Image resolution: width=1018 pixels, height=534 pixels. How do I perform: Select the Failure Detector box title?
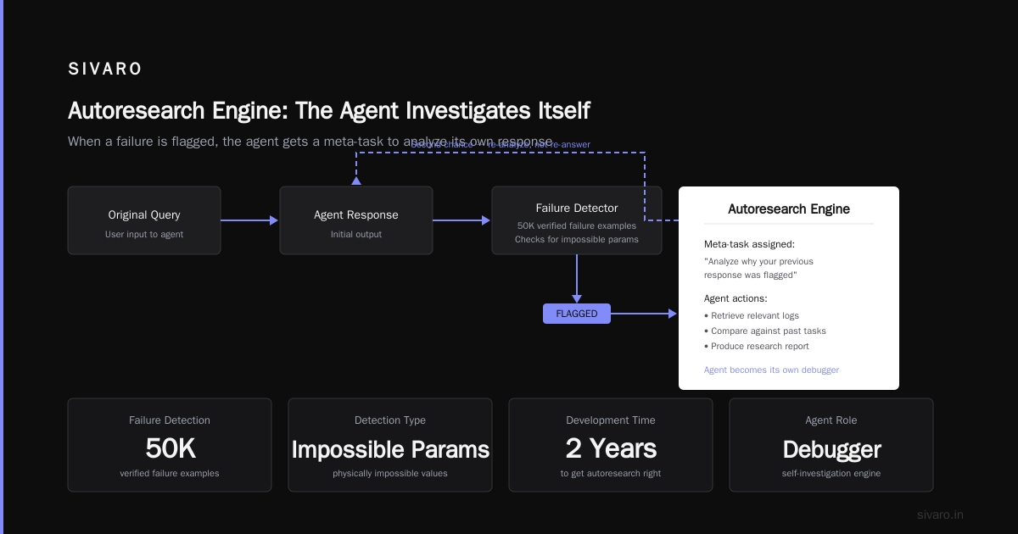pos(577,208)
